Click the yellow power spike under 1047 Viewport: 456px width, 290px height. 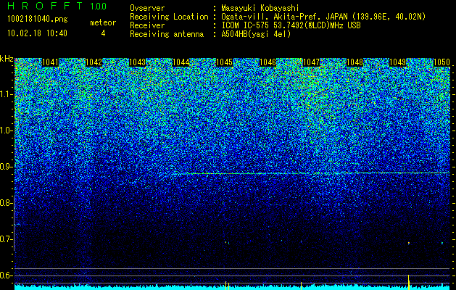pos(301,286)
